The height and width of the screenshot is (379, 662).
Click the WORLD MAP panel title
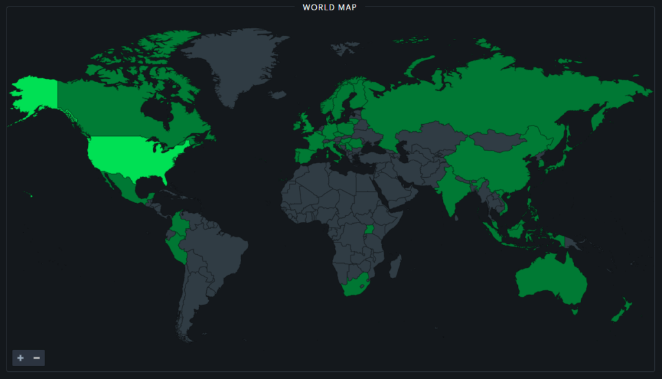(x=330, y=7)
